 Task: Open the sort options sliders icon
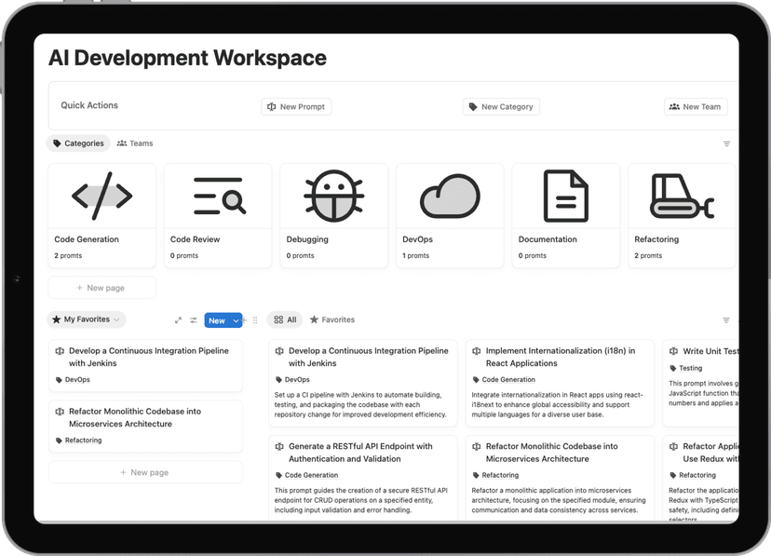194,319
